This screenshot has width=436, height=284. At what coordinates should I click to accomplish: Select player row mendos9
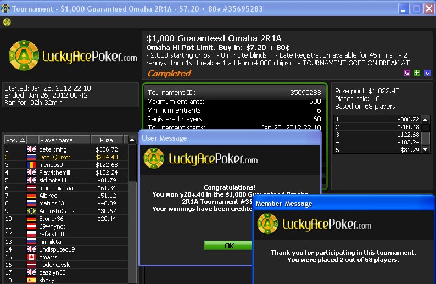66,165
